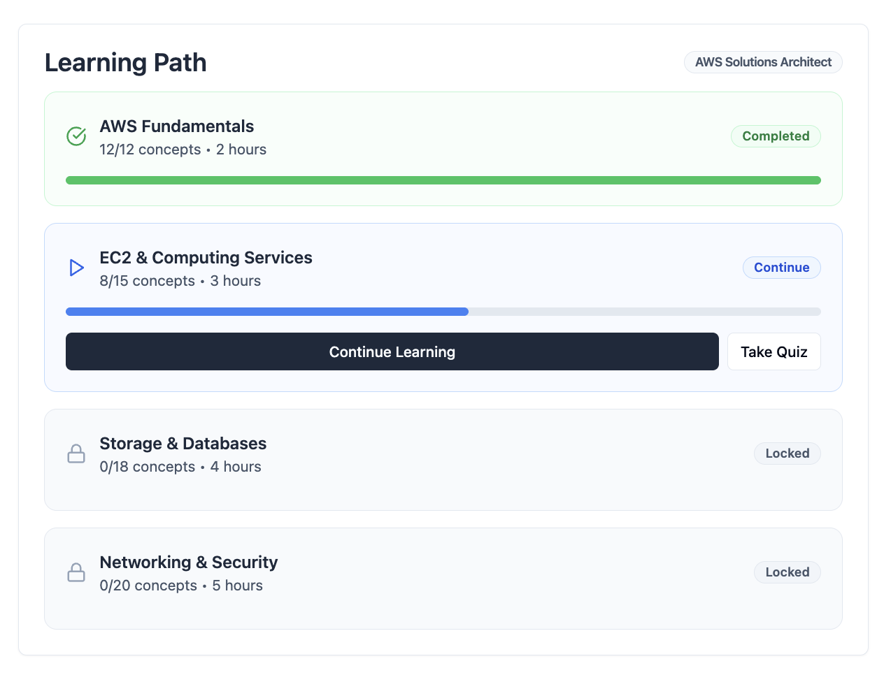
Task: Click the blue Continue badge
Action: pyautogui.click(x=781, y=268)
